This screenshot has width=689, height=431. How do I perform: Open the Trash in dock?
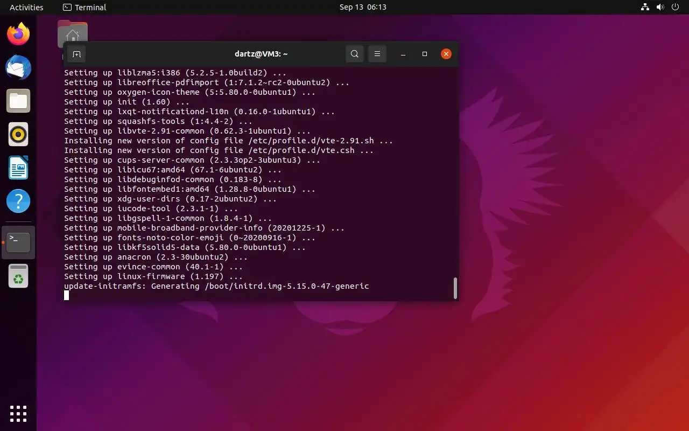click(18, 276)
